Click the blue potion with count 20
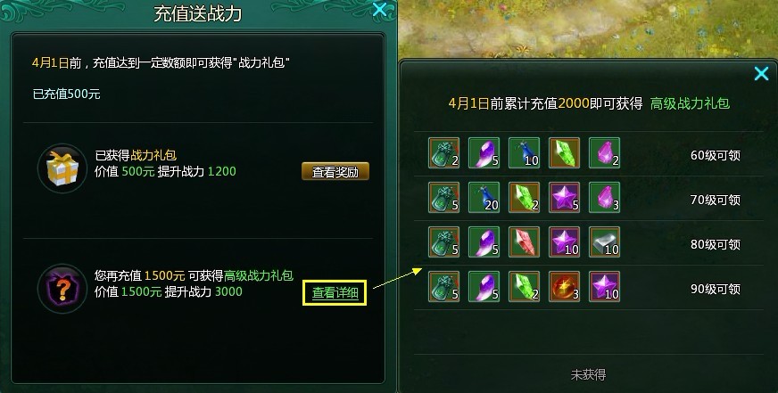This screenshot has width=778, height=393. 484,198
